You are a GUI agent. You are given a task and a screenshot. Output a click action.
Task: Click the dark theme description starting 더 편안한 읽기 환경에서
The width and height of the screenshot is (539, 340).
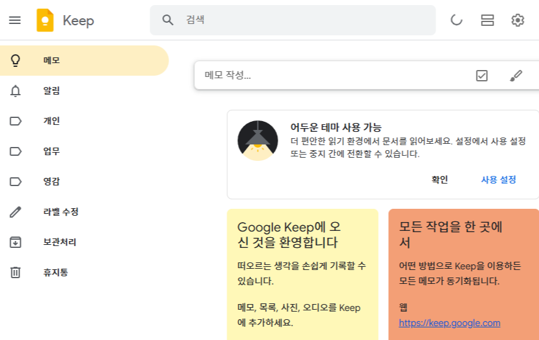pos(408,148)
